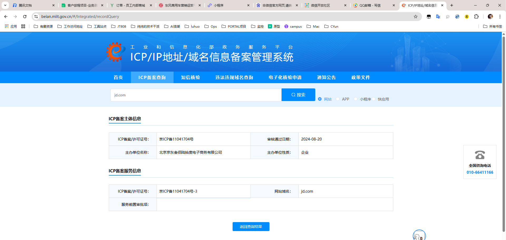
Task: Expand the Mac bookmark folder
Action: tap(313, 26)
